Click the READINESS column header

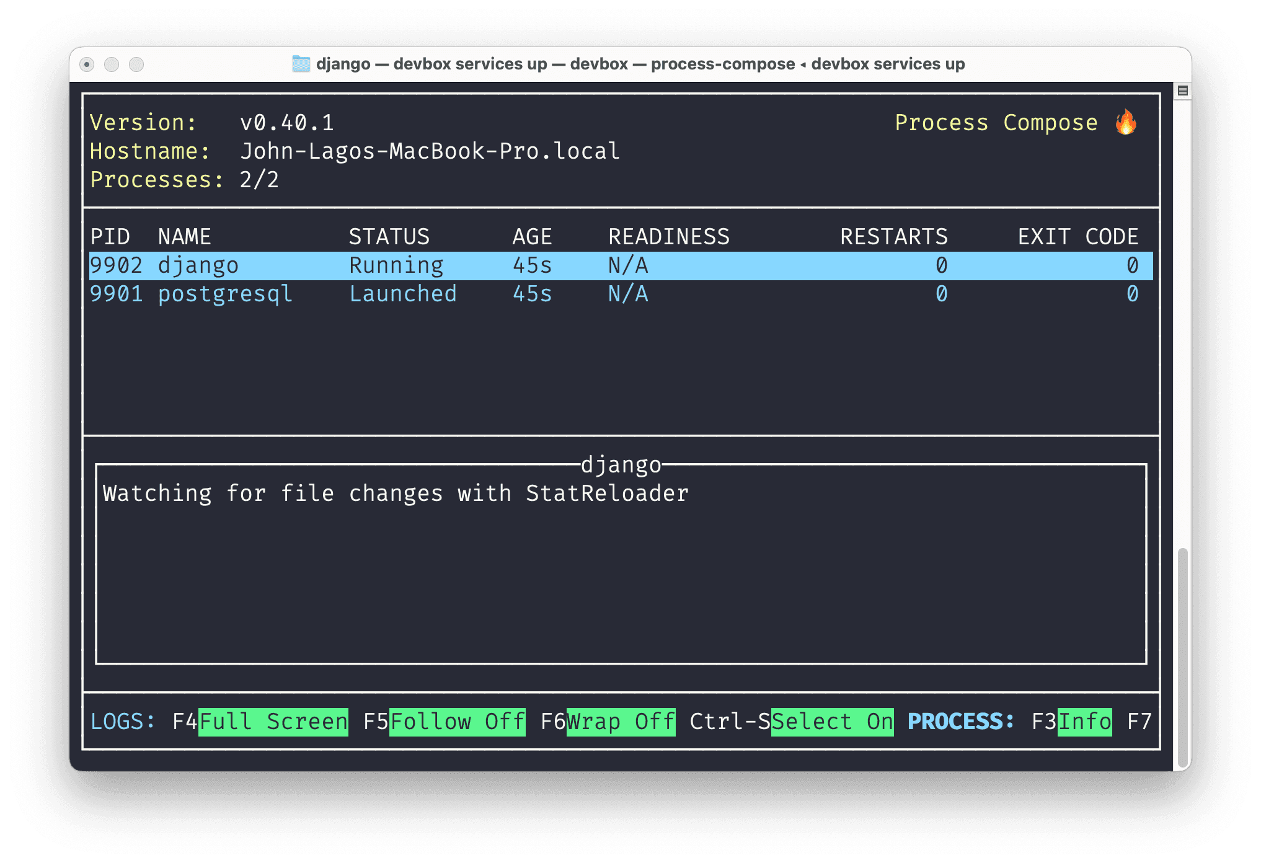click(669, 236)
